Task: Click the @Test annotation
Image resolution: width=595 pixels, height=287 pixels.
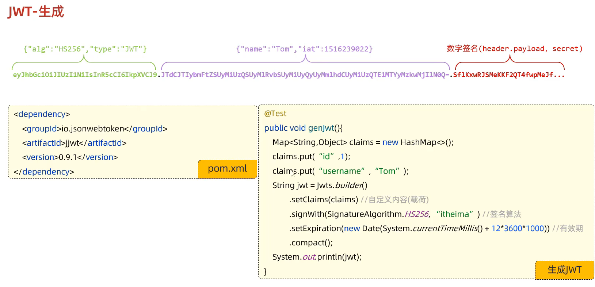Action: pyautogui.click(x=275, y=114)
